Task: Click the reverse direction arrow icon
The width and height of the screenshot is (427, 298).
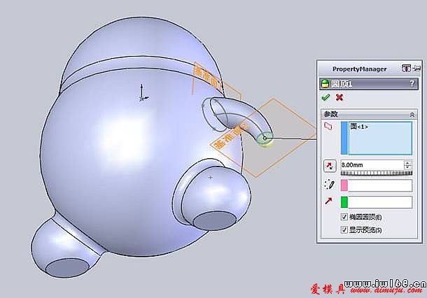Action: (x=329, y=166)
